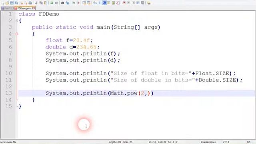The width and height of the screenshot is (256, 144).
Task: Start macro recording with red Record icon
Action: pos(124,3)
